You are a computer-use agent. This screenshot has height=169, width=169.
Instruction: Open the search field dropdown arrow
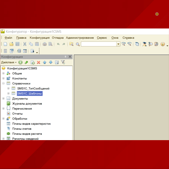[118, 44]
